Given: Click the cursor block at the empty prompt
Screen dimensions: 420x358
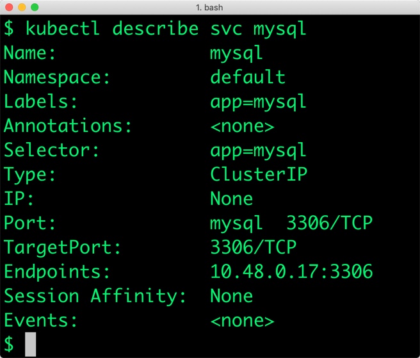Looking at the screenshot, I should (x=30, y=344).
